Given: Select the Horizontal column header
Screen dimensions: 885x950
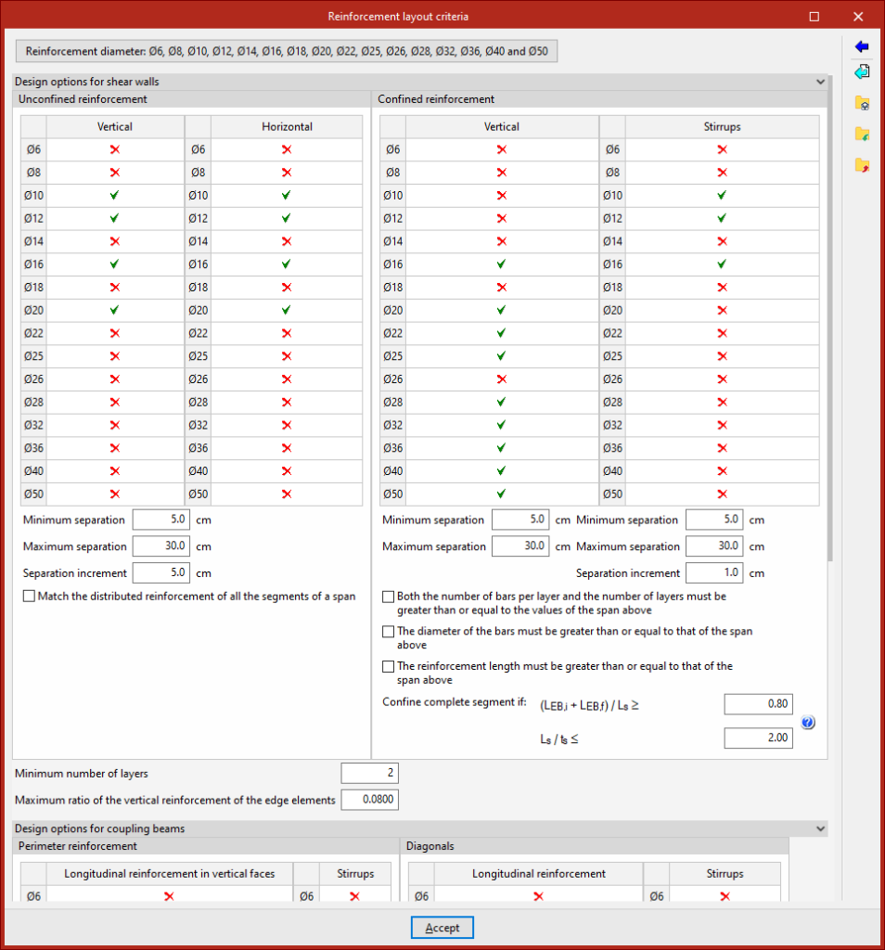Looking at the screenshot, I should click(288, 126).
